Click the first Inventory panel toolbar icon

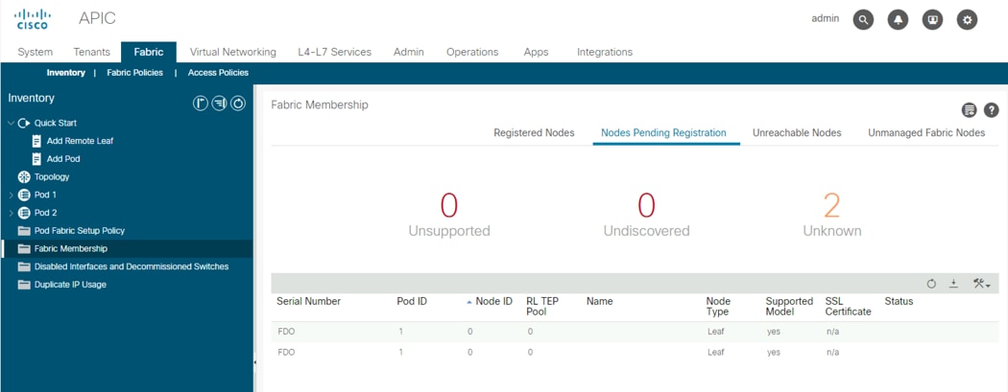click(x=201, y=104)
